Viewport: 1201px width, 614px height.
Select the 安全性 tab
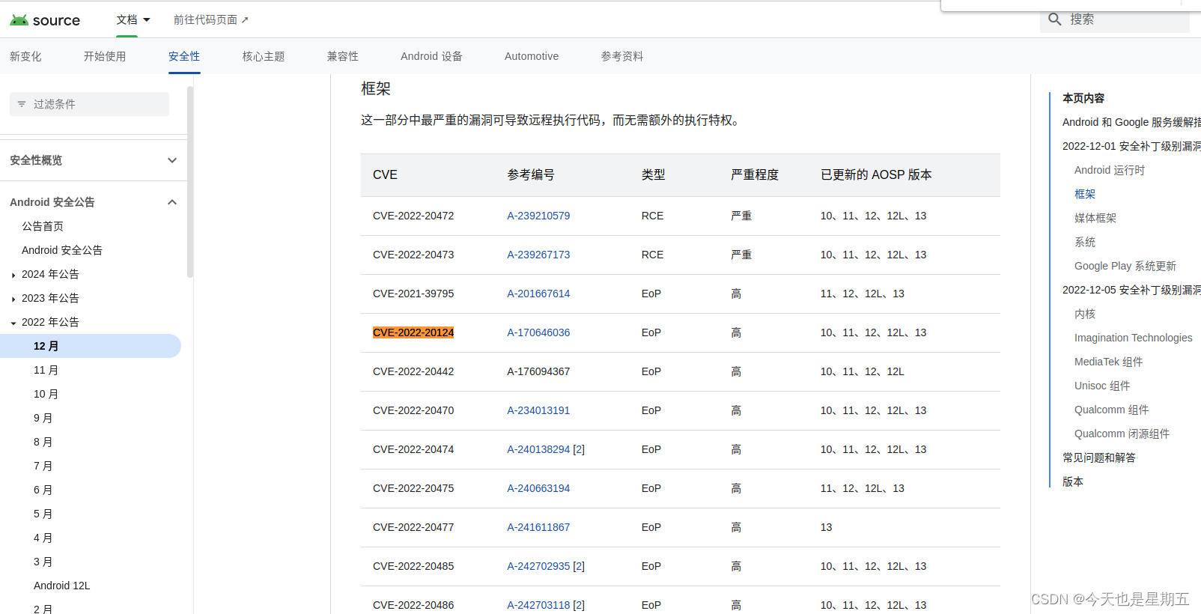[184, 56]
